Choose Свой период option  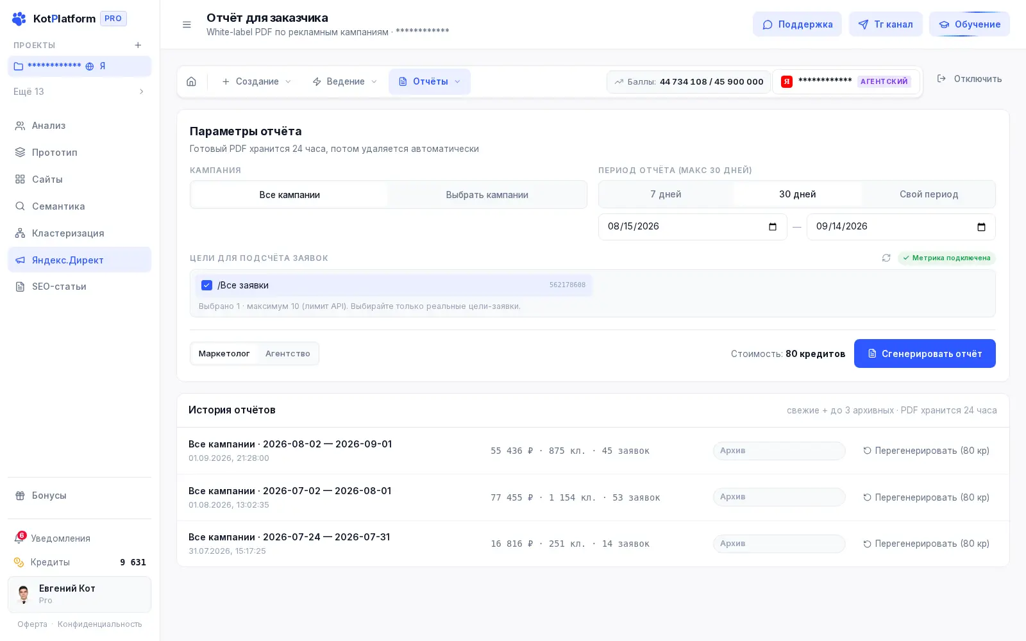tap(929, 194)
